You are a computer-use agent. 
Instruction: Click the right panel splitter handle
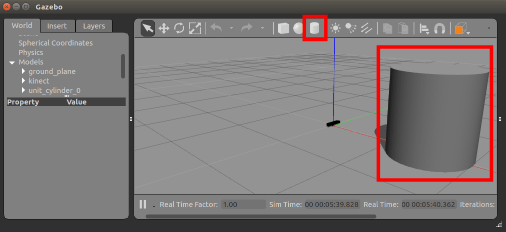[501, 119]
